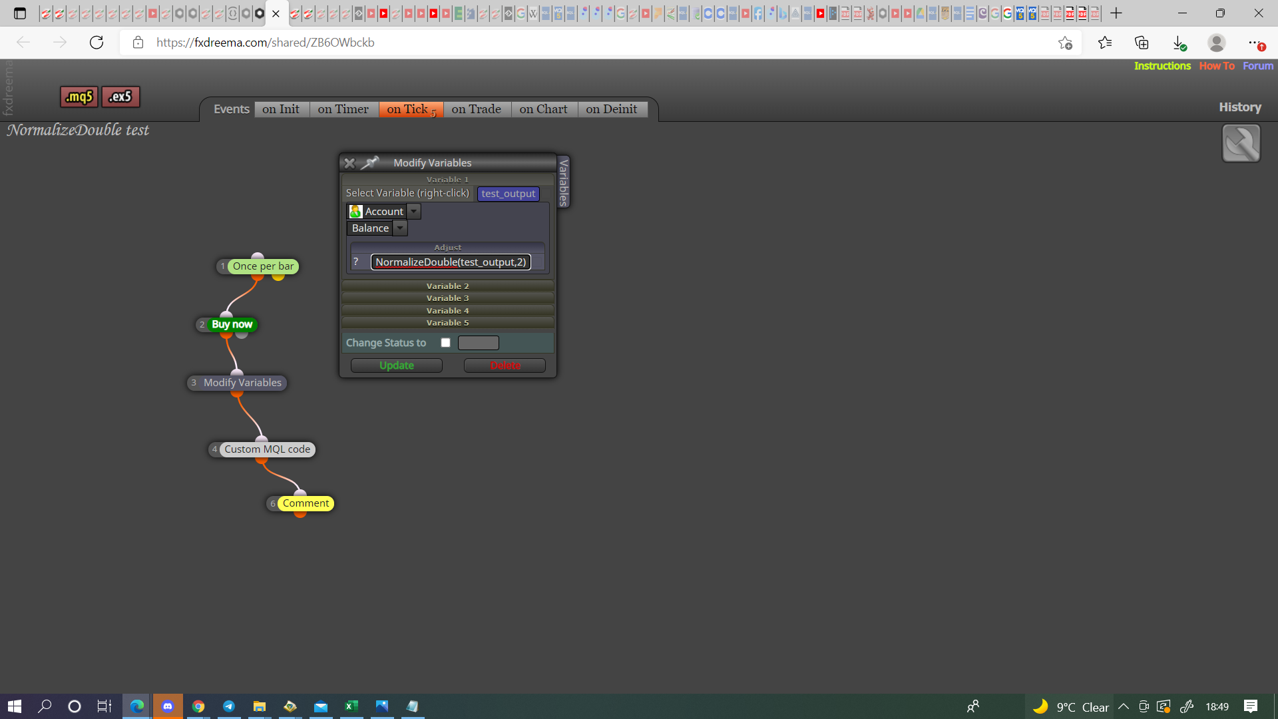Open the Balance property dropdown
Viewport: 1278px width, 719px height.
point(400,228)
